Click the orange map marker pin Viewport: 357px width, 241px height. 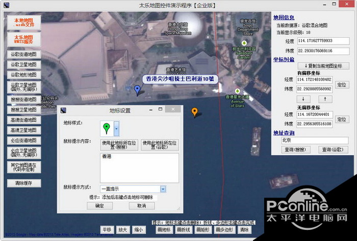pos(194,112)
